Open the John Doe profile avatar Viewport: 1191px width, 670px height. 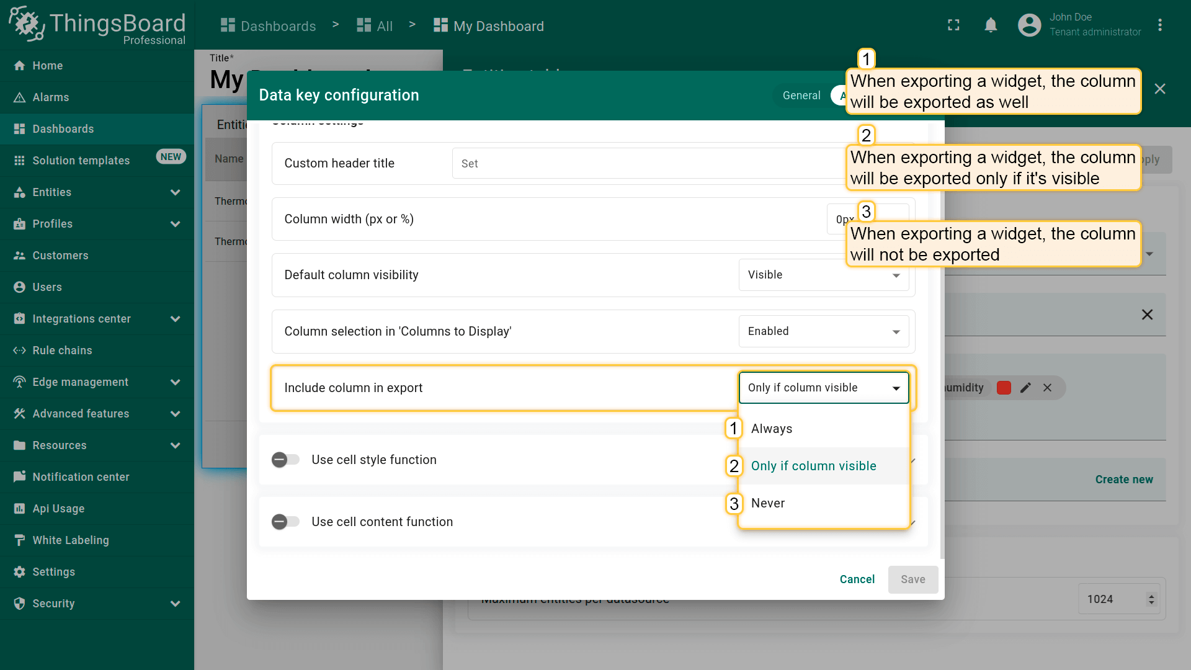pos(1029,25)
